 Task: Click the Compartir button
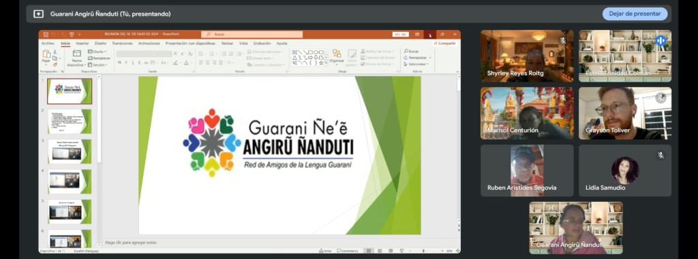pyautogui.click(x=444, y=44)
